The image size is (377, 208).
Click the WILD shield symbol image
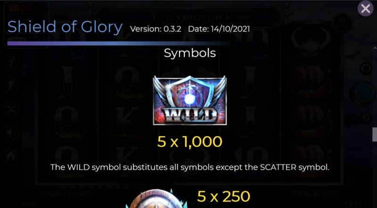[x=190, y=100]
